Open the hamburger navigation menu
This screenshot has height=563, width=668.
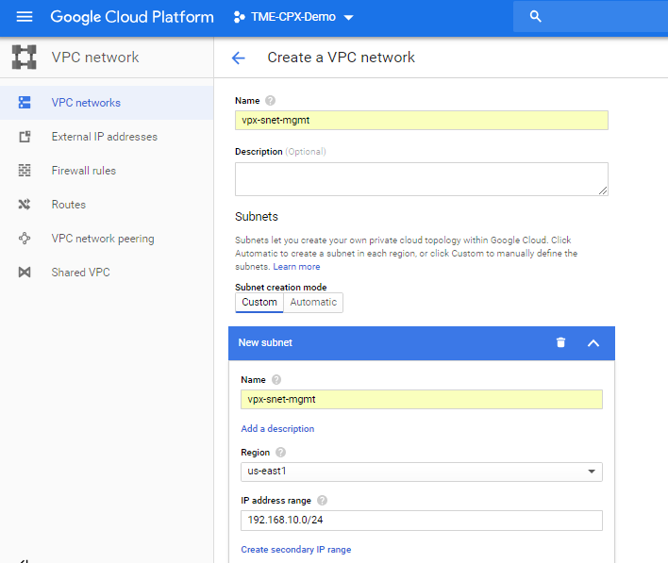click(x=25, y=17)
